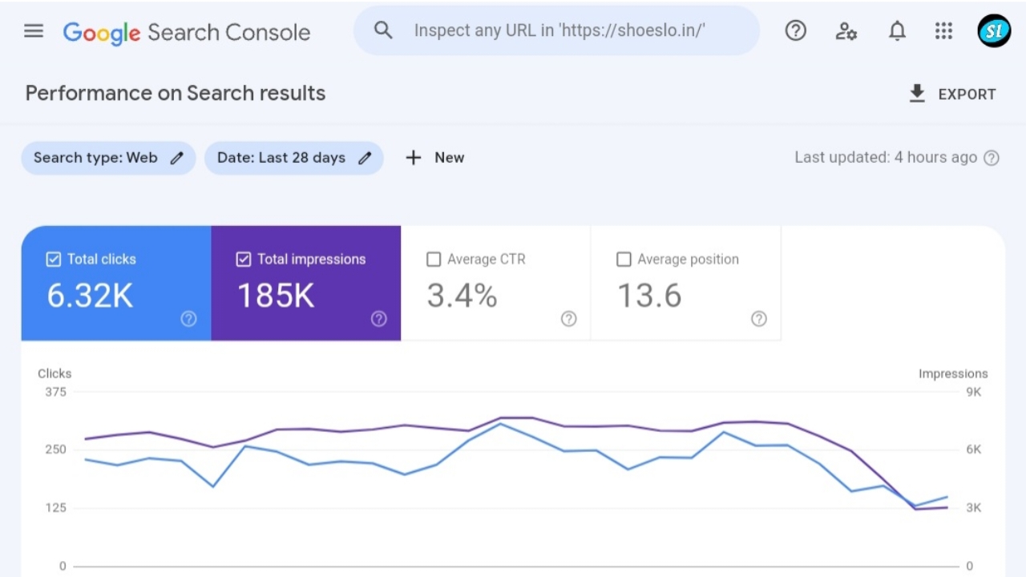The height and width of the screenshot is (577, 1026).
Task: Click the Last updated: 4 hours ago text
Action: tap(886, 158)
